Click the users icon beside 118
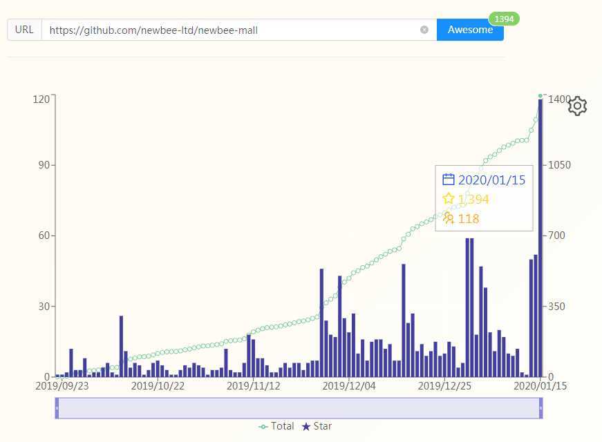Viewport: 602px width, 442px height. point(448,218)
